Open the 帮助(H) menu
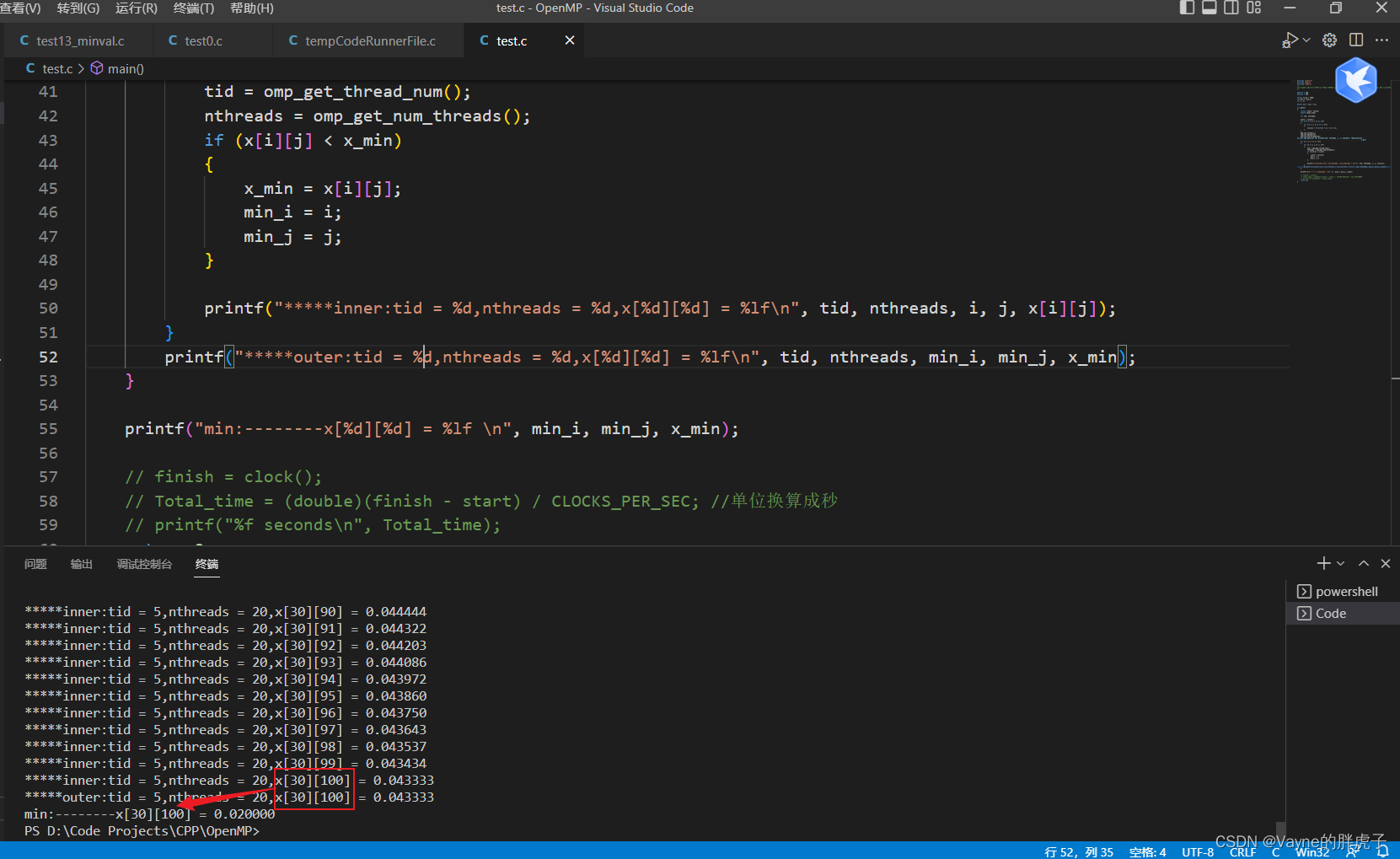The height and width of the screenshot is (859, 1400). coord(252,8)
